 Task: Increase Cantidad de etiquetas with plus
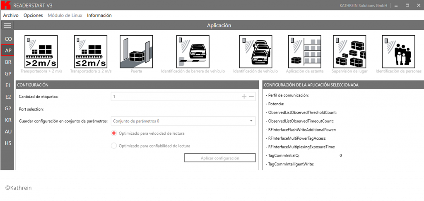[x=244, y=97]
